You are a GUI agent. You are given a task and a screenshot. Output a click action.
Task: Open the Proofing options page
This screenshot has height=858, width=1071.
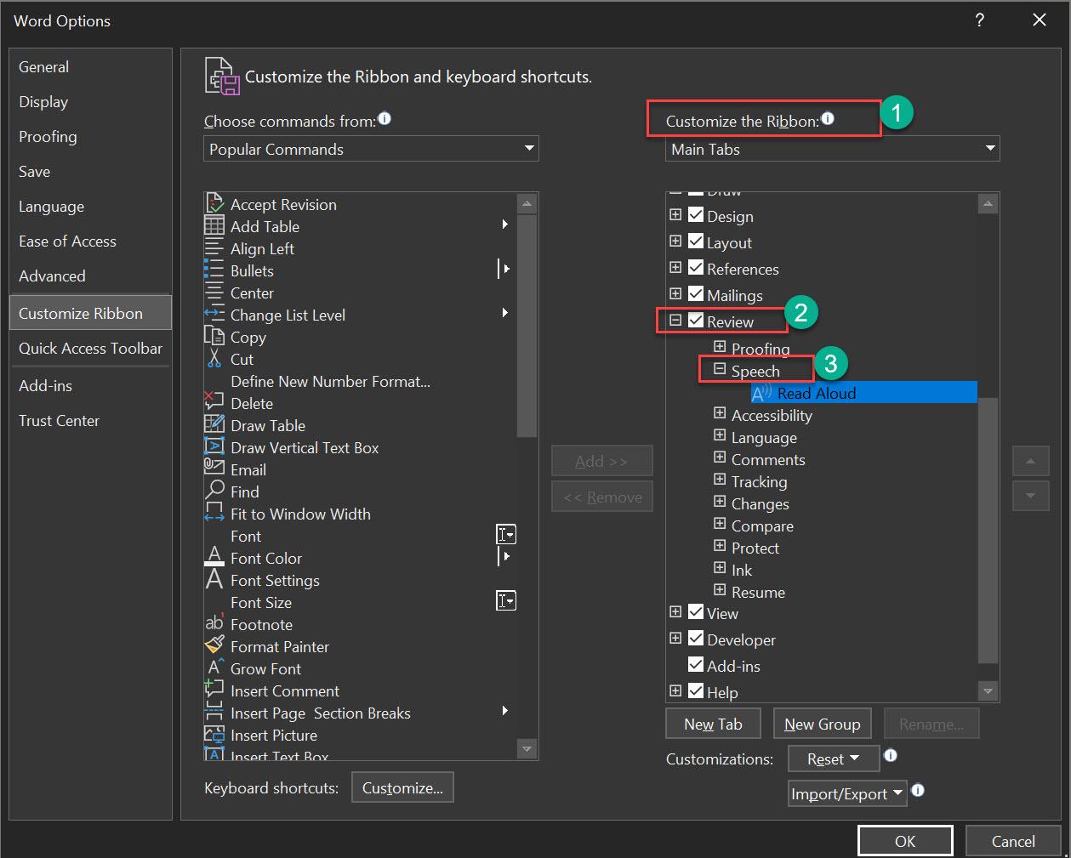pos(90,136)
